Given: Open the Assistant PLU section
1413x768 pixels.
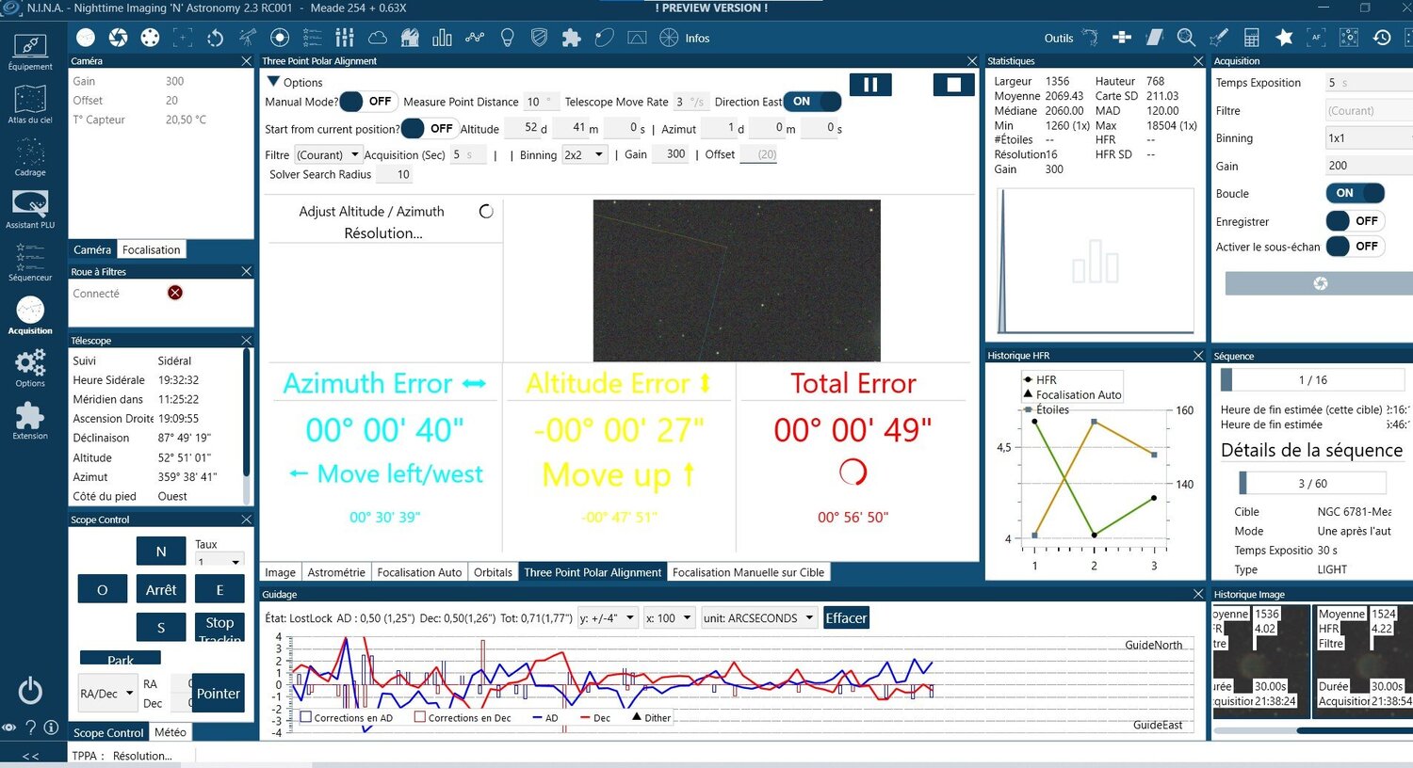Looking at the screenshot, I should coord(30,209).
